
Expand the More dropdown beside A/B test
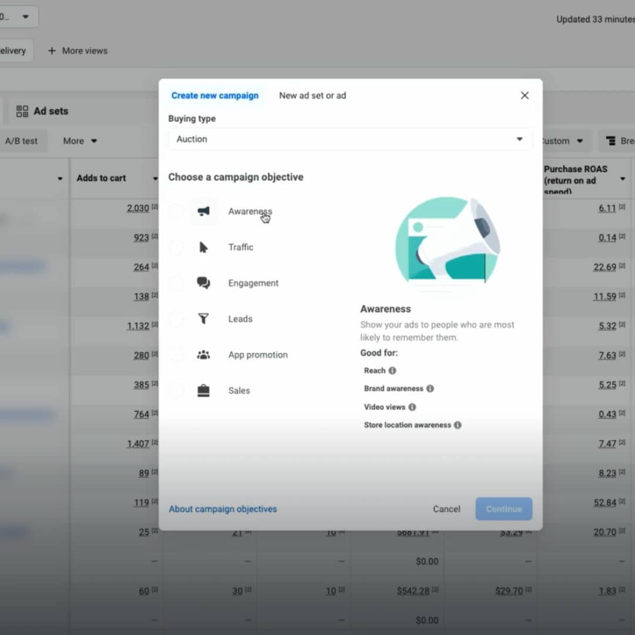click(80, 141)
